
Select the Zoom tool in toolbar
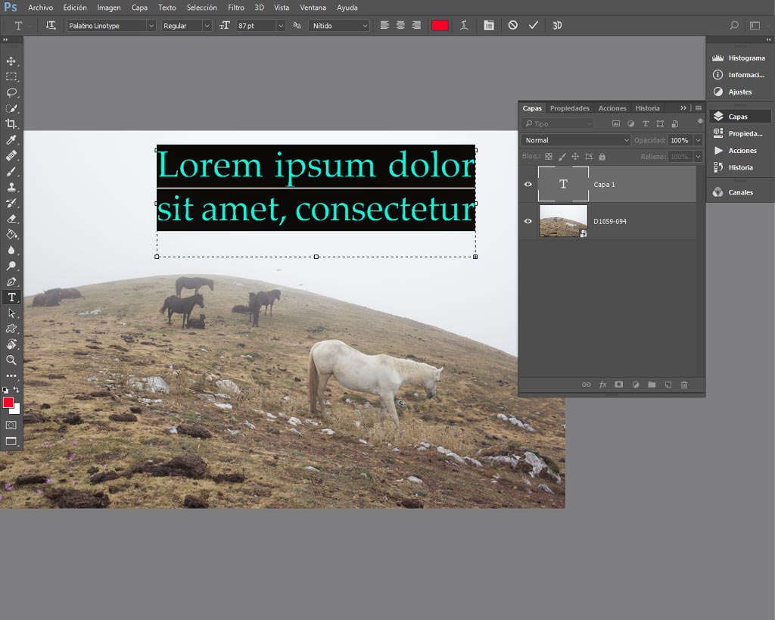pos(11,360)
